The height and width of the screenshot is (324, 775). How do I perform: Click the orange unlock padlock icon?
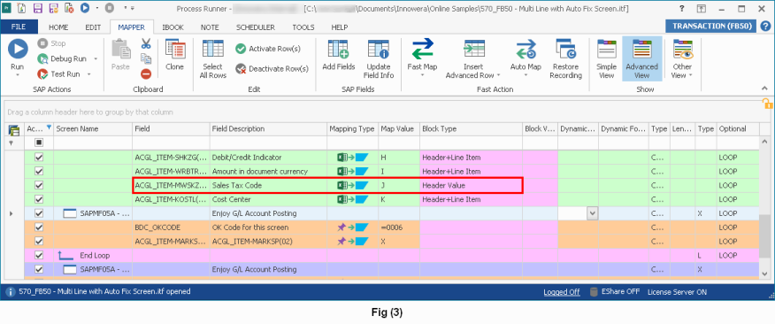(767, 104)
